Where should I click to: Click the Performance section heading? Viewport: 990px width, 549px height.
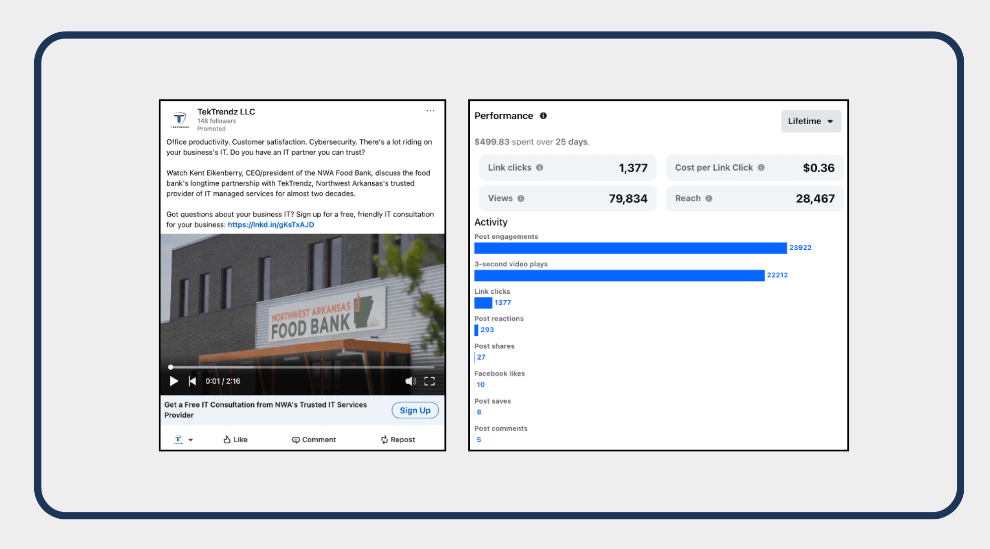503,115
